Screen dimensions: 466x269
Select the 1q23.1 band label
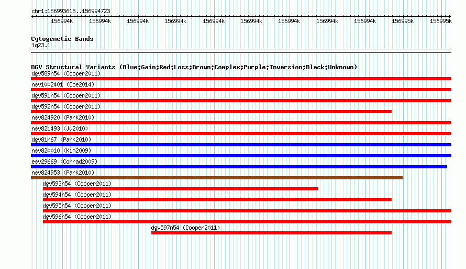(41, 45)
